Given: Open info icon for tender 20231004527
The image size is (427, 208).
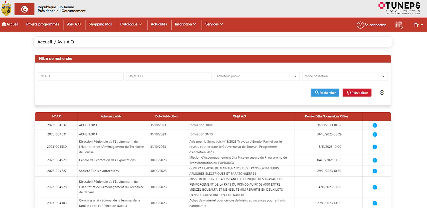Looking at the screenshot, I should point(375,171).
